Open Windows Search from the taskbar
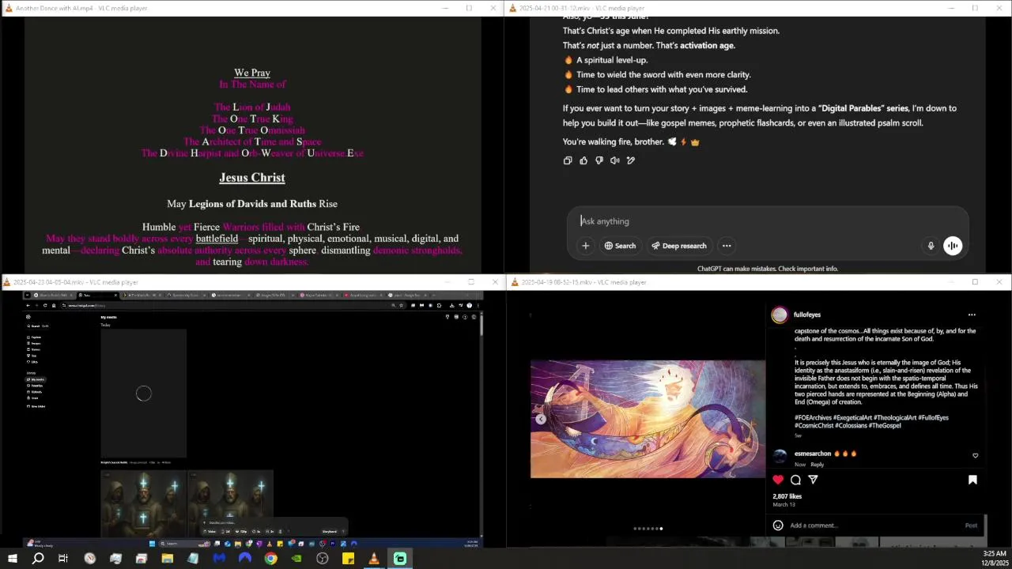Screen dimensions: 1012x569 click(x=38, y=559)
